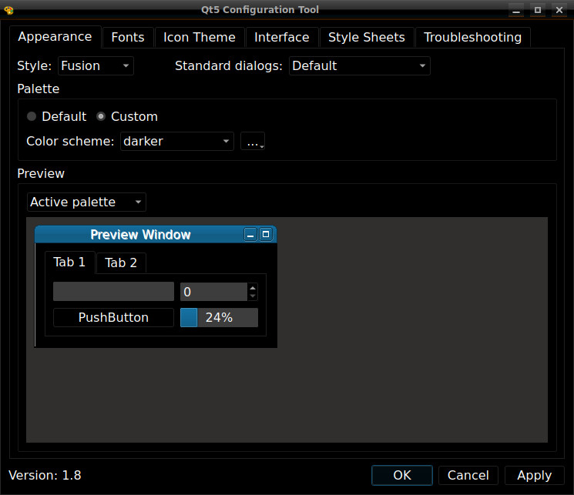Image resolution: width=574 pixels, height=495 pixels.
Task: Open the Standard dialogs dropdown
Action: click(360, 66)
